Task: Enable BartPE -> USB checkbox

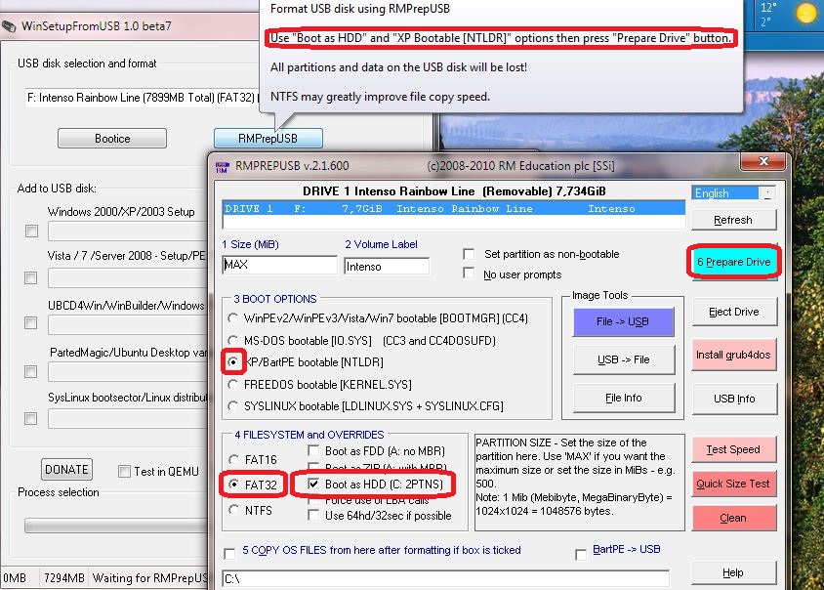Action: [x=581, y=554]
